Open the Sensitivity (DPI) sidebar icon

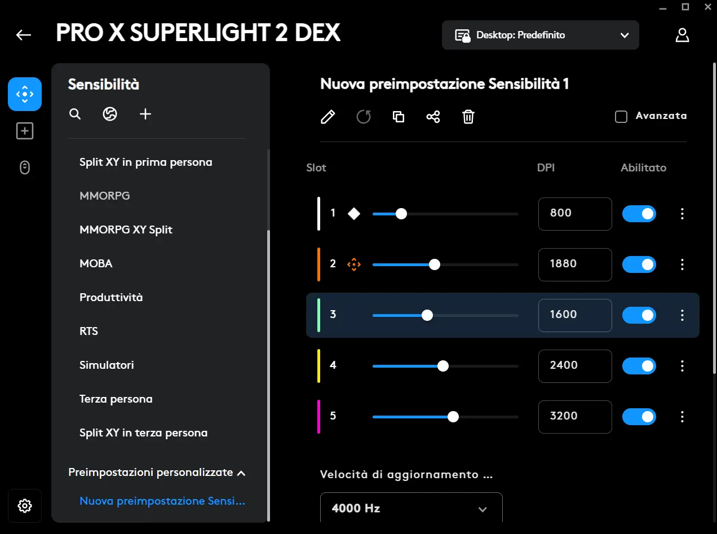pyautogui.click(x=25, y=94)
